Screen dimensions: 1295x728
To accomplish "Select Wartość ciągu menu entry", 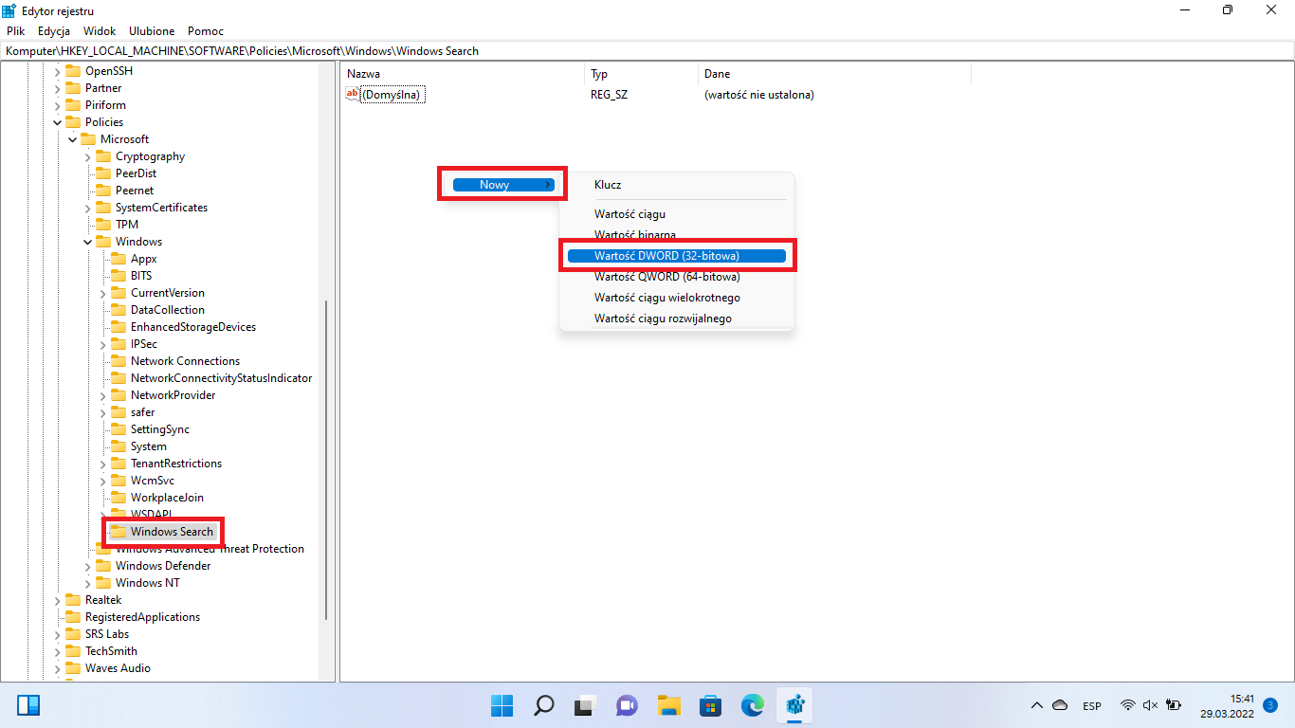I will click(677, 214).
